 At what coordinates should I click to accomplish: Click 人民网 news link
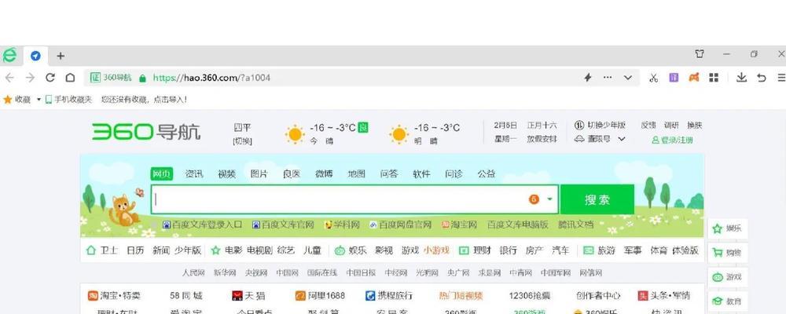193,273
